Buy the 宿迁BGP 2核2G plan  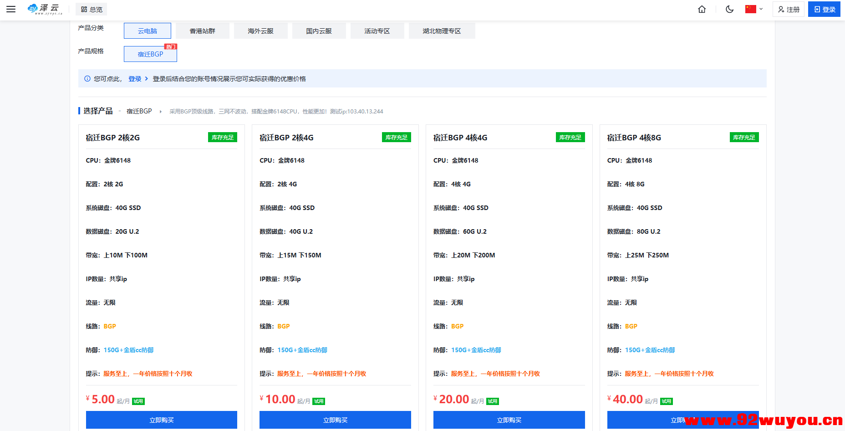click(x=162, y=420)
